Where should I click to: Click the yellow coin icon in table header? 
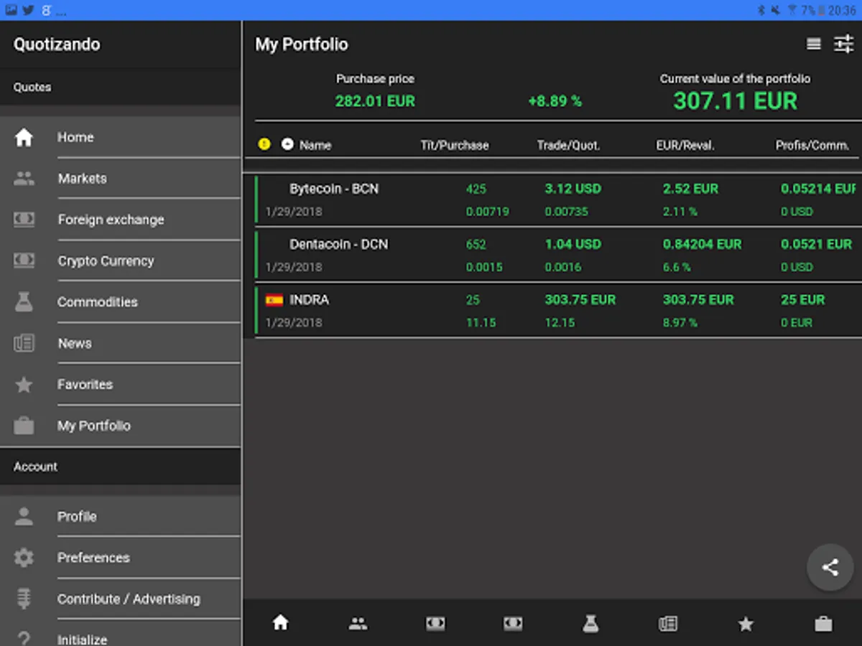[x=264, y=144]
